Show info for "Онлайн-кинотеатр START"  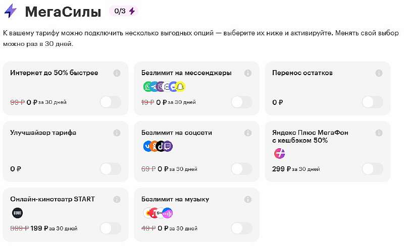click(117, 199)
